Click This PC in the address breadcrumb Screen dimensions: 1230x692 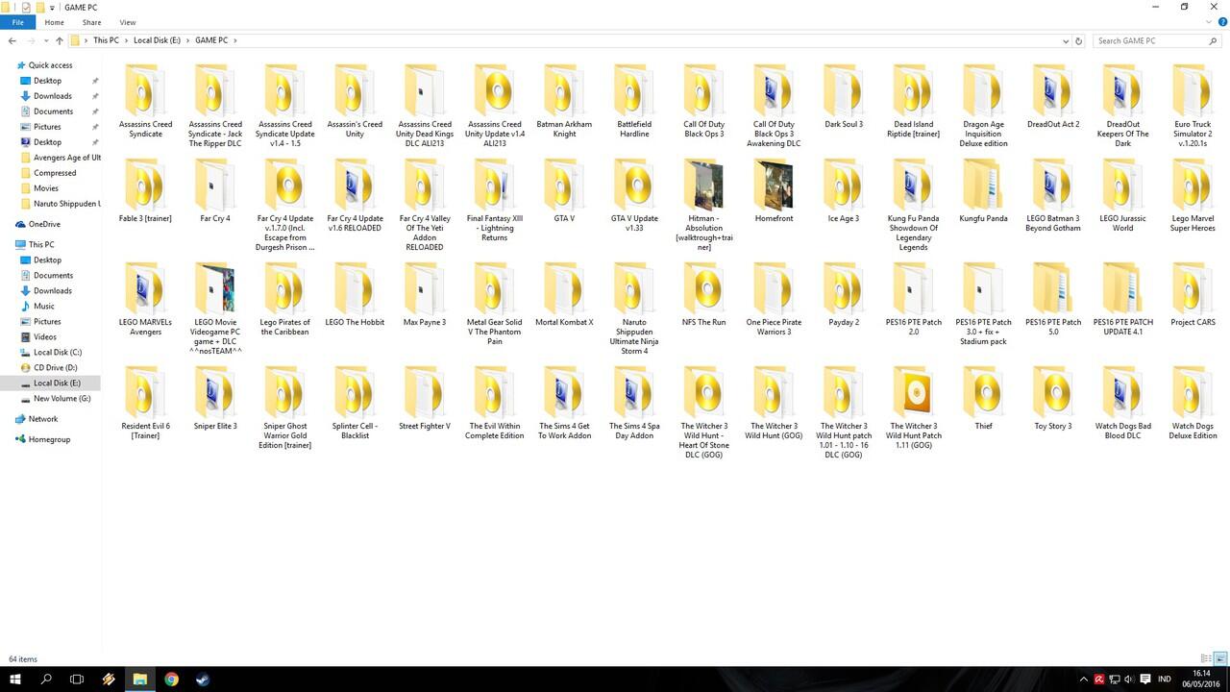pos(106,40)
